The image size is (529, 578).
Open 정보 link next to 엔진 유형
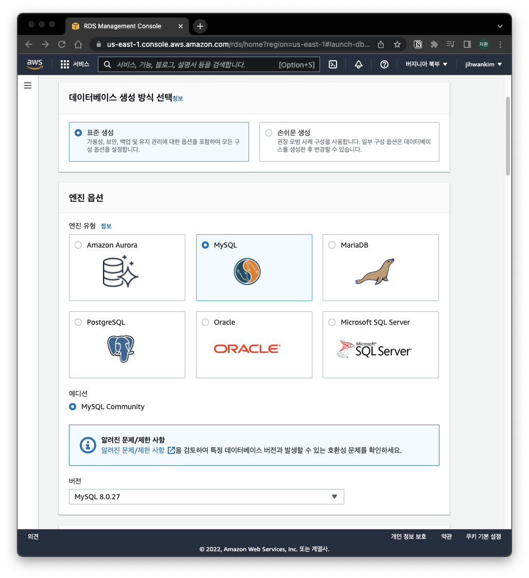[x=106, y=226]
